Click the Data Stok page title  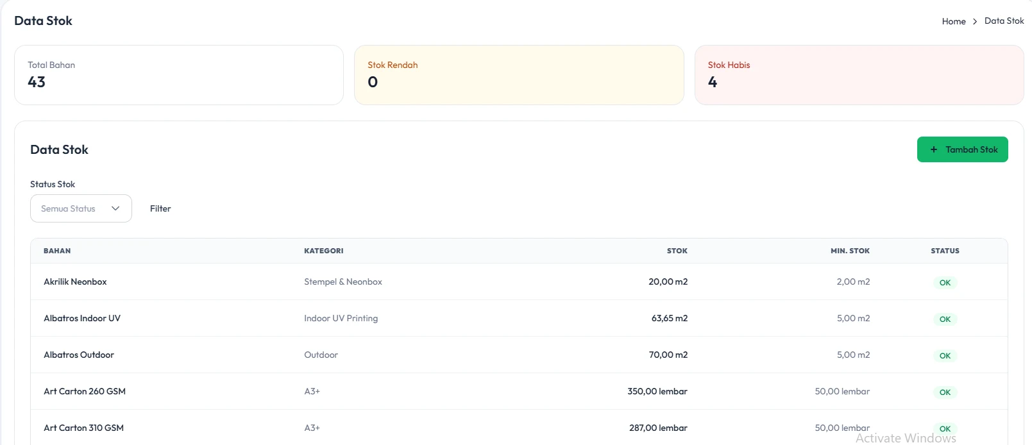(43, 21)
